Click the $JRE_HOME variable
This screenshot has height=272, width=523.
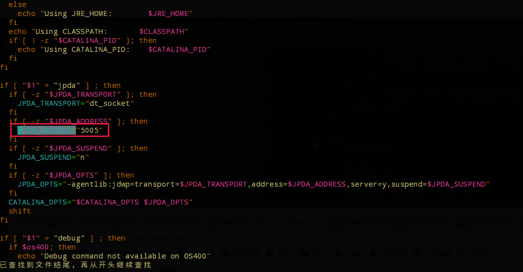pyautogui.click(x=168, y=13)
